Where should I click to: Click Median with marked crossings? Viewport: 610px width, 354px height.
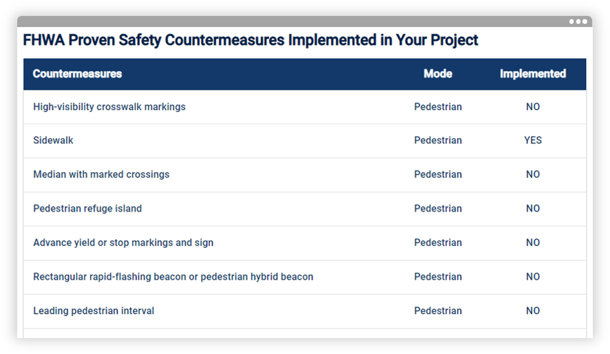click(101, 175)
